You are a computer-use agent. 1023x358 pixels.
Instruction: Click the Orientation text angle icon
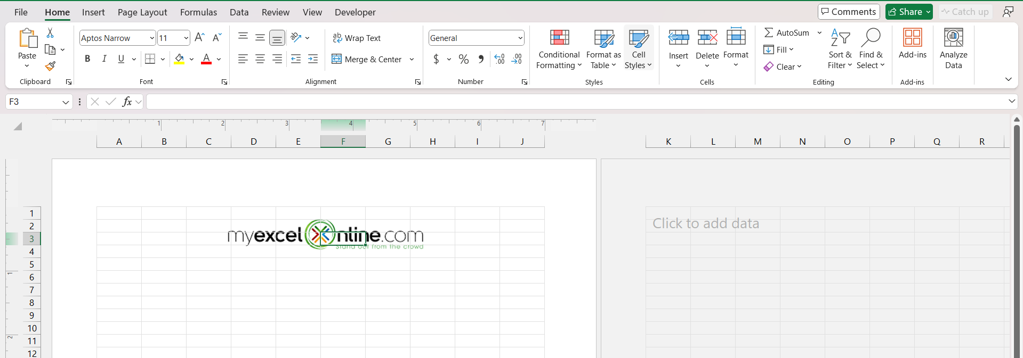(x=296, y=37)
